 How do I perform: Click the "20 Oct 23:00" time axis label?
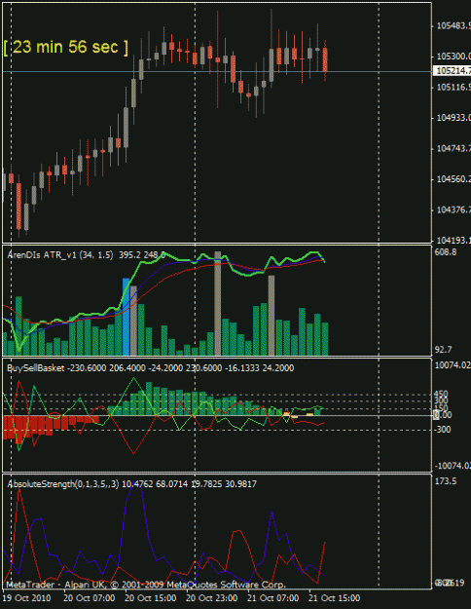click(212, 597)
